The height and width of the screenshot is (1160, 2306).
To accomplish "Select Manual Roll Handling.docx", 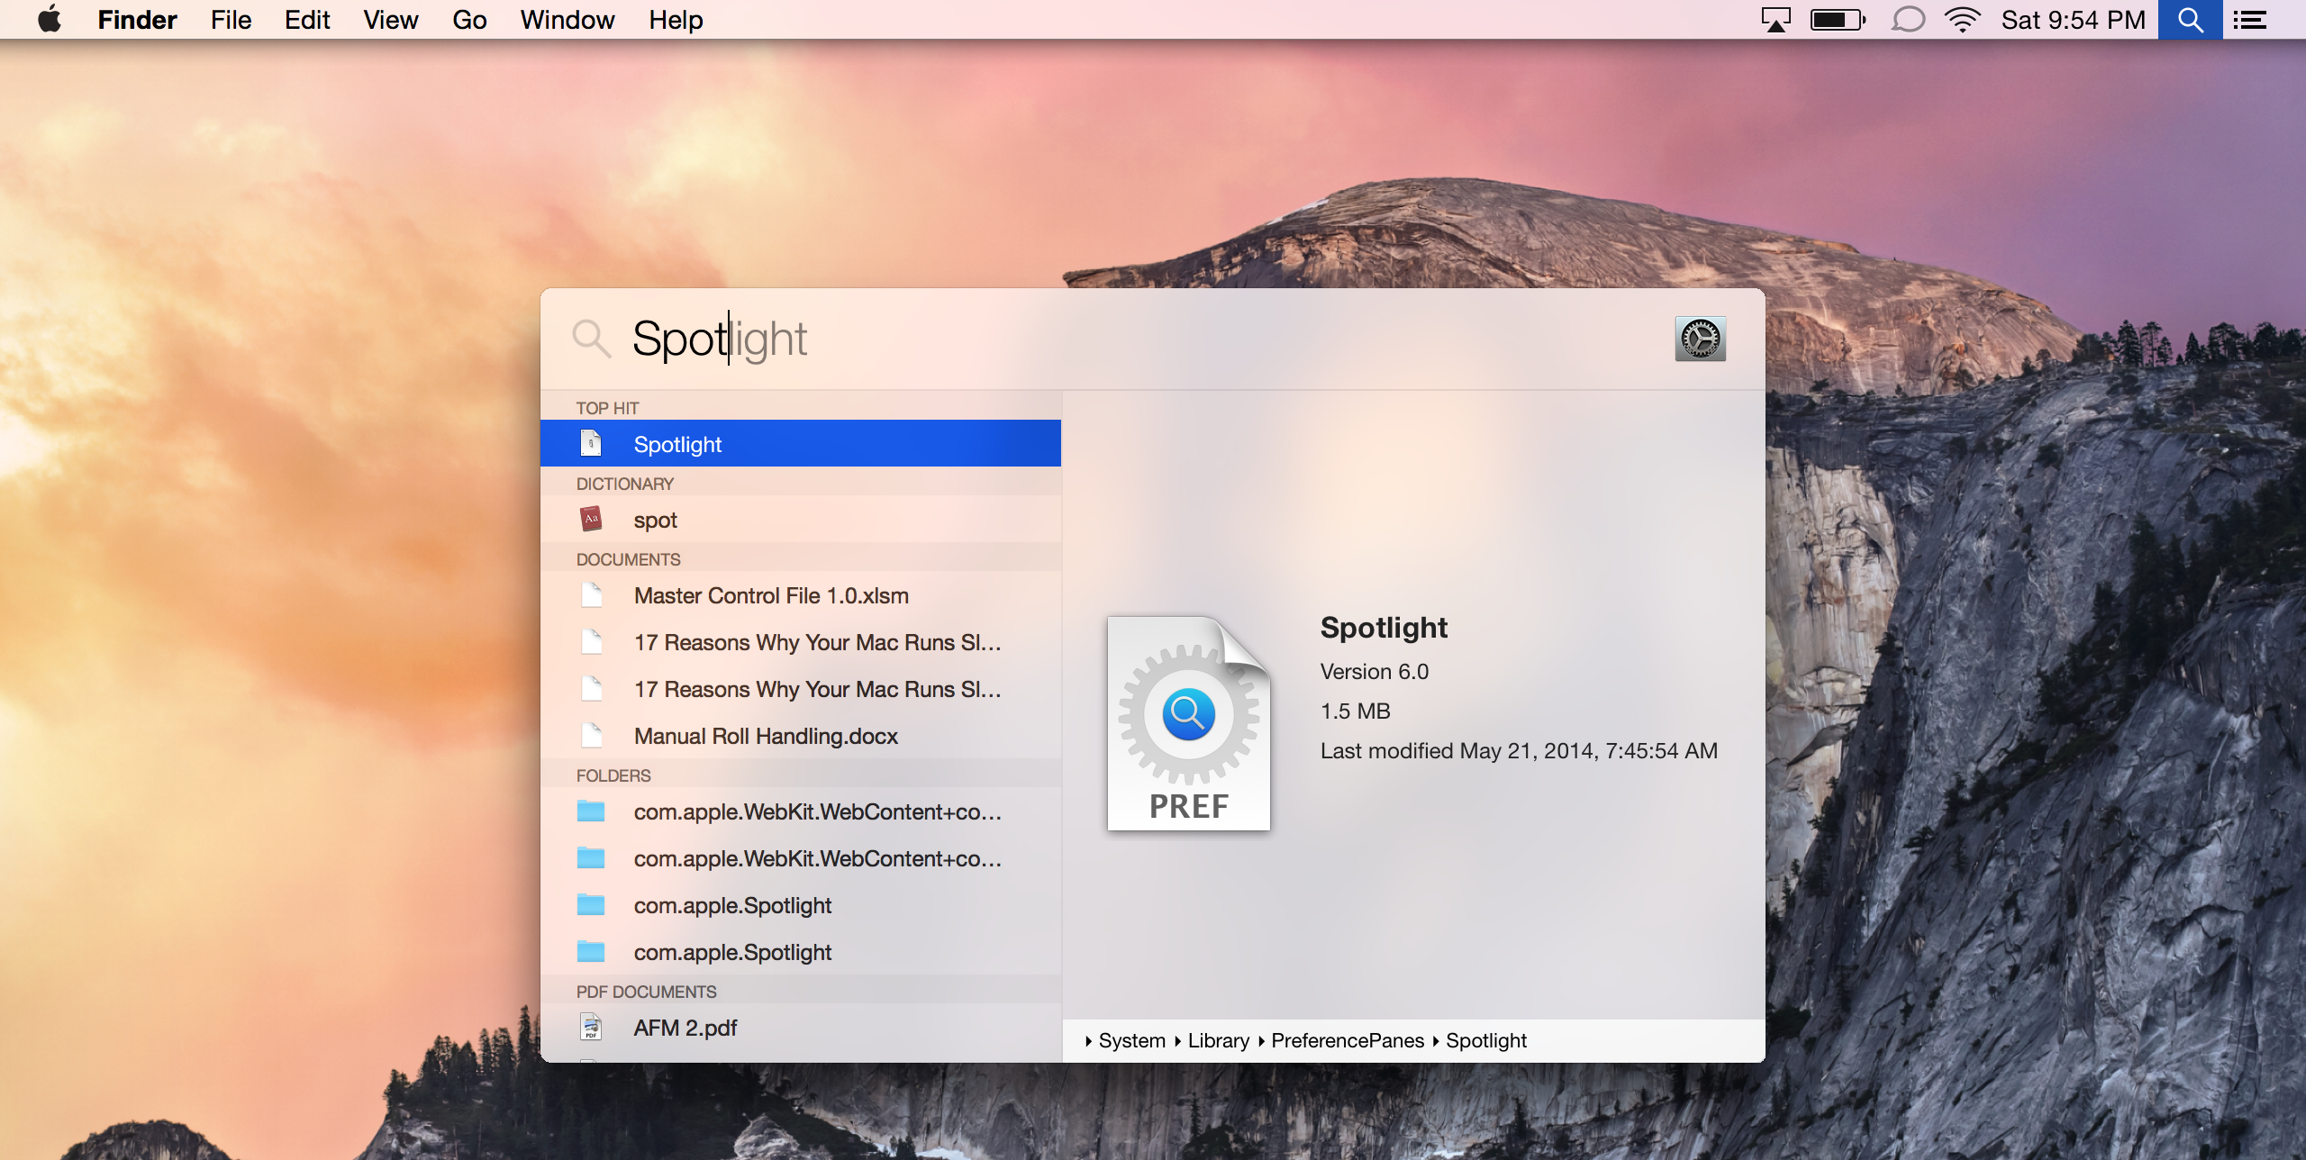I will [x=801, y=735].
